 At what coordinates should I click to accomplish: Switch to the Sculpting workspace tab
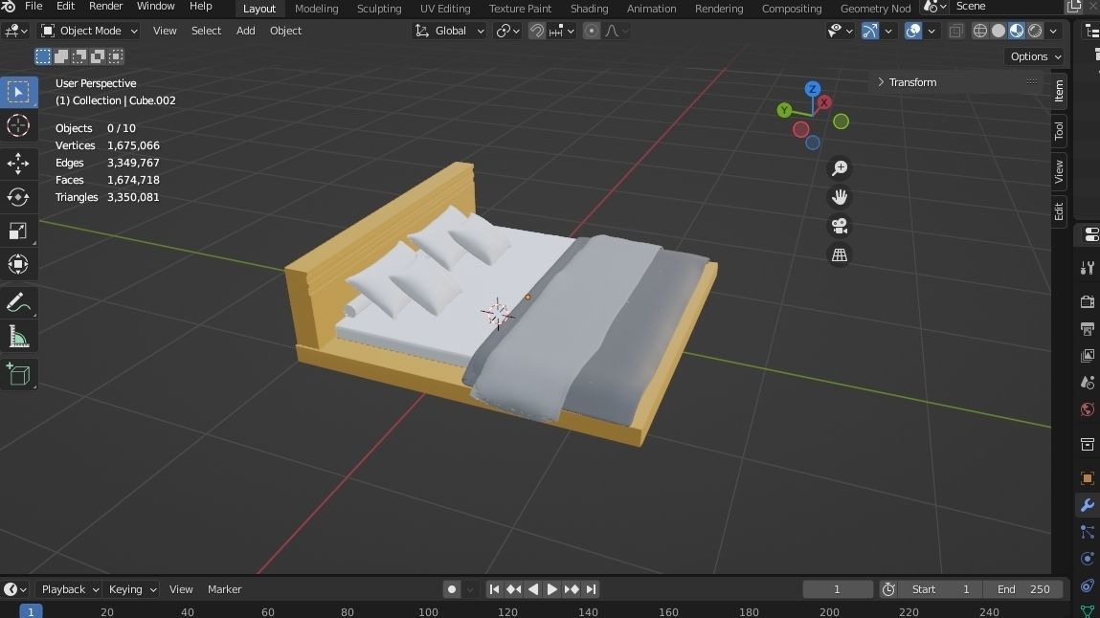click(x=379, y=9)
